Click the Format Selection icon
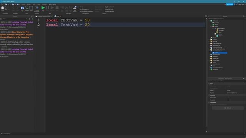 (x=37, y=8)
